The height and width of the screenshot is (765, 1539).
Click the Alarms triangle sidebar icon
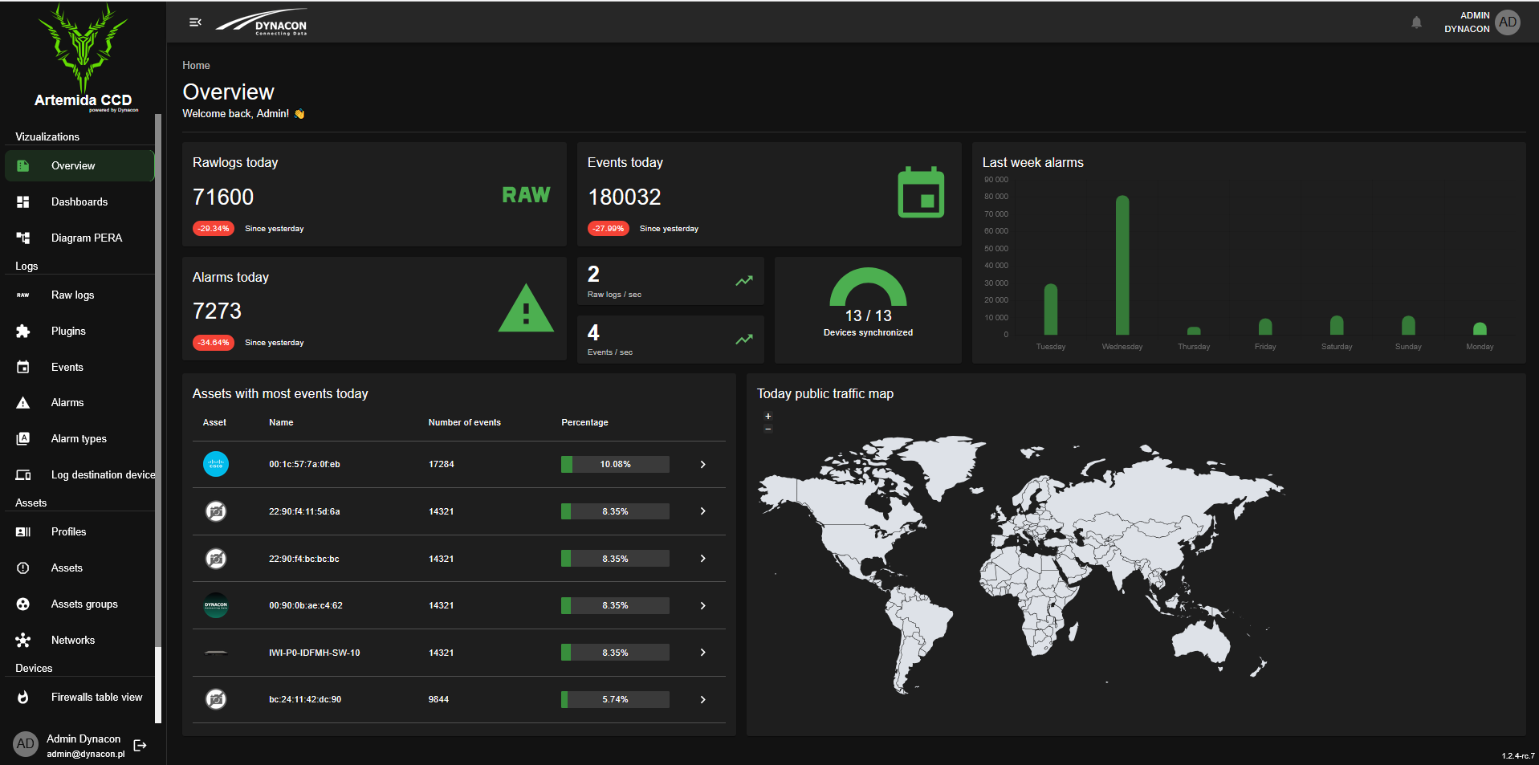23,402
